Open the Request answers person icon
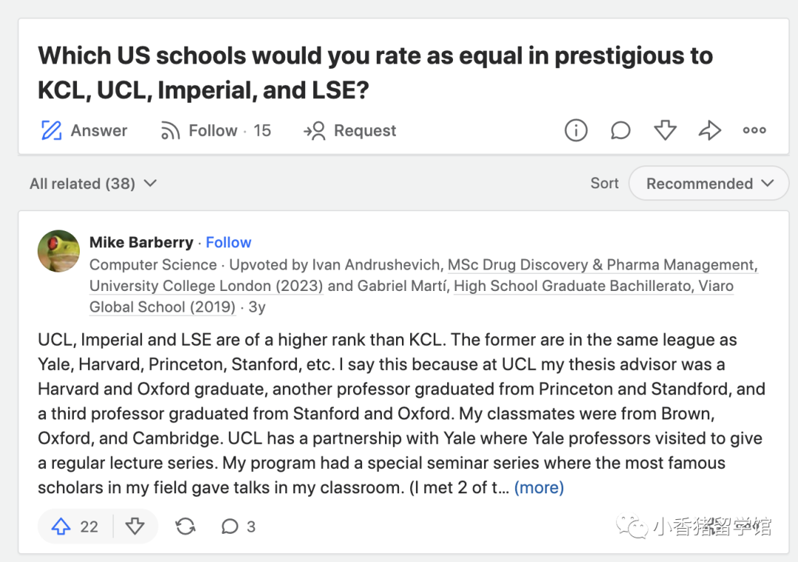Viewport: 798px width, 562px height. (315, 131)
